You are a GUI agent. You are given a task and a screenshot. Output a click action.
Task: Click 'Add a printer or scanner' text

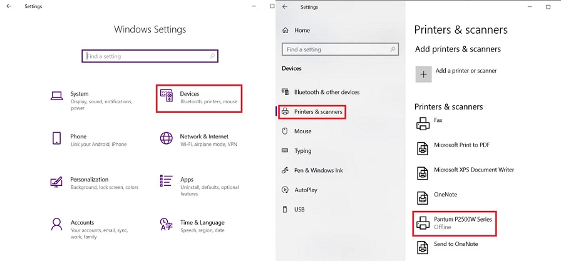tap(466, 71)
